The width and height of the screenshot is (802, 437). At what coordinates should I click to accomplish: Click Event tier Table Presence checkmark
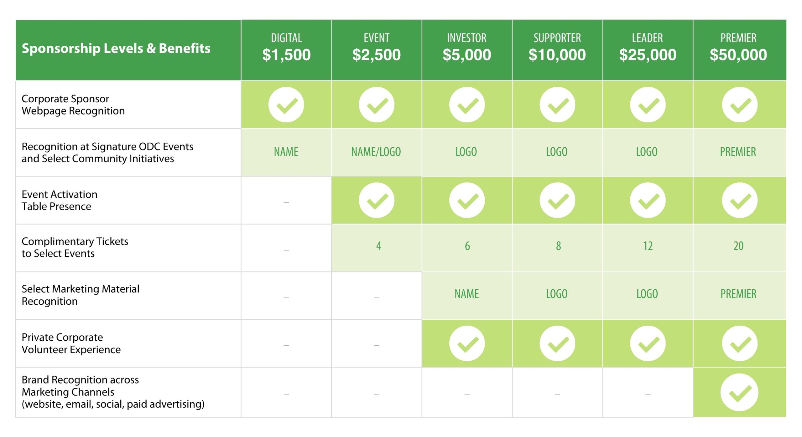(x=376, y=200)
